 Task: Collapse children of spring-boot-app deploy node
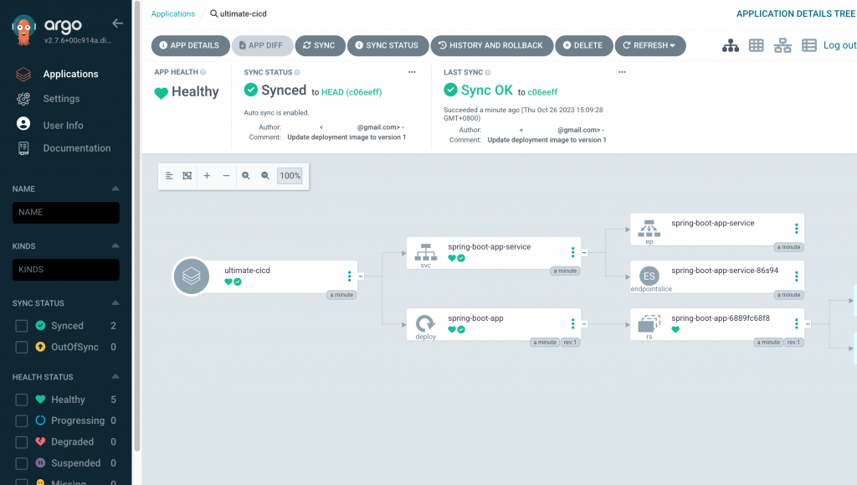coord(584,324)
